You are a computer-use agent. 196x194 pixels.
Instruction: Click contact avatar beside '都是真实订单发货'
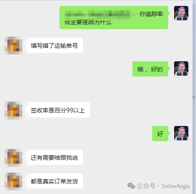coord(13,181)
